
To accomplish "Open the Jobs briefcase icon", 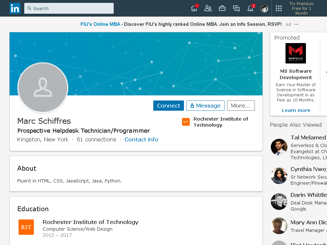I will (222, 8).
